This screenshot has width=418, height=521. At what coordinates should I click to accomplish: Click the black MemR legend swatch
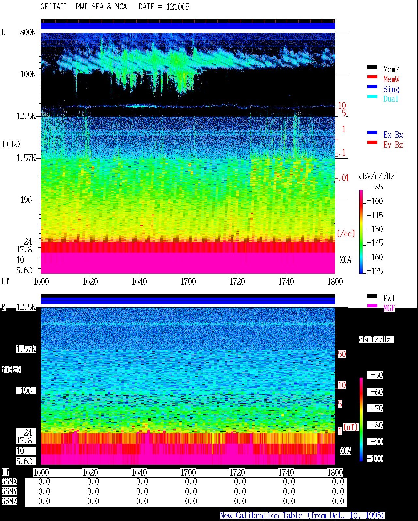372,67
